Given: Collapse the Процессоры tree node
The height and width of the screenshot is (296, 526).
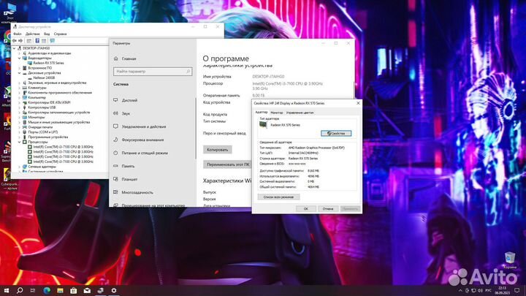Looking at the screenshot, I should click(x=20, y=142).
